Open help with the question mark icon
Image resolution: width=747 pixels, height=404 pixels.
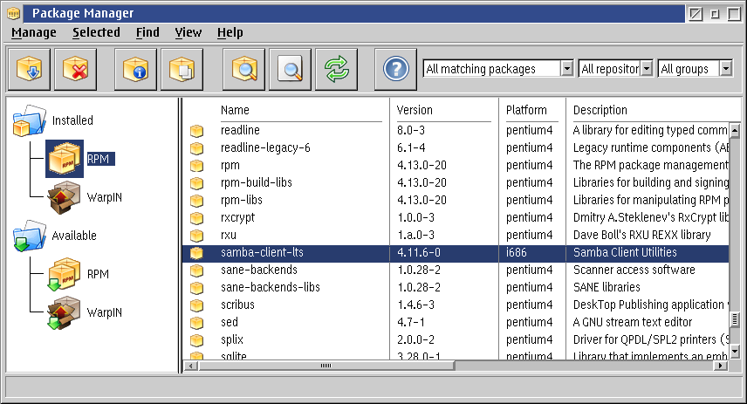[396, 69]
